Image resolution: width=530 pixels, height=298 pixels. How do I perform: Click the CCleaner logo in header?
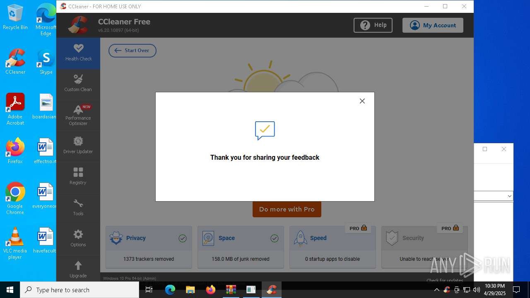click(78, 25)
